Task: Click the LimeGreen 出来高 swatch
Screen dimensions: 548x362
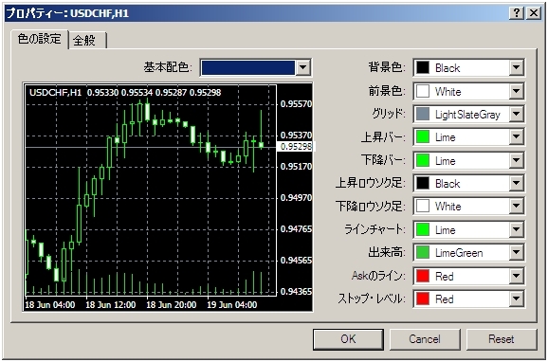Action: click(423, 253)
